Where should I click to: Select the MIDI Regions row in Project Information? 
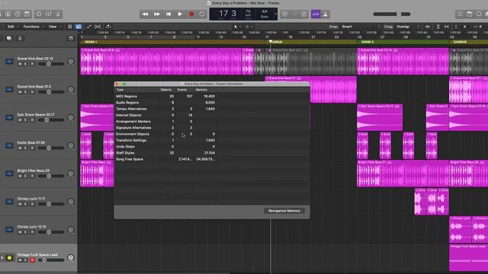(212, 97)
